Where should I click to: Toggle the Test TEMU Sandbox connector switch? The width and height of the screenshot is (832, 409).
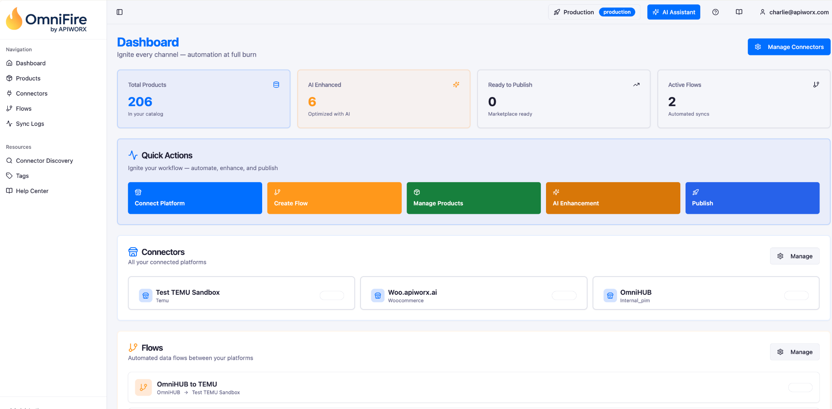click(331, 295)
